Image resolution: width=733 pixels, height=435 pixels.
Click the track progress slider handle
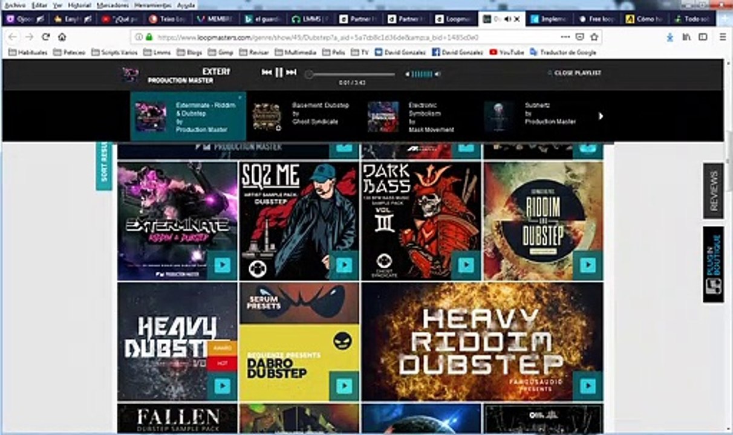tap(309, 74)
